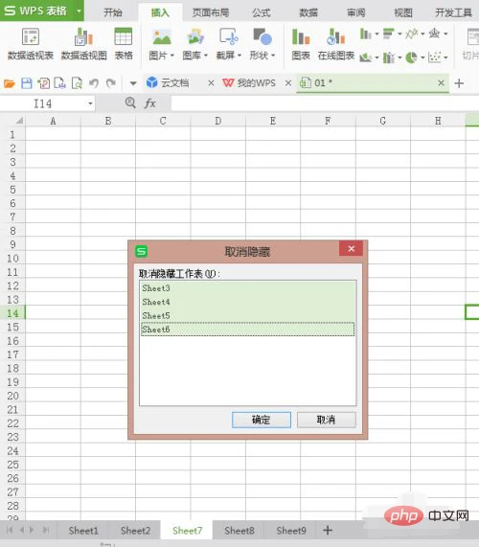The image size is (479, 547).
Task: Expand the 截屏 screenshot dropdown
Action: pyautogui.click(x=239, y=56)
